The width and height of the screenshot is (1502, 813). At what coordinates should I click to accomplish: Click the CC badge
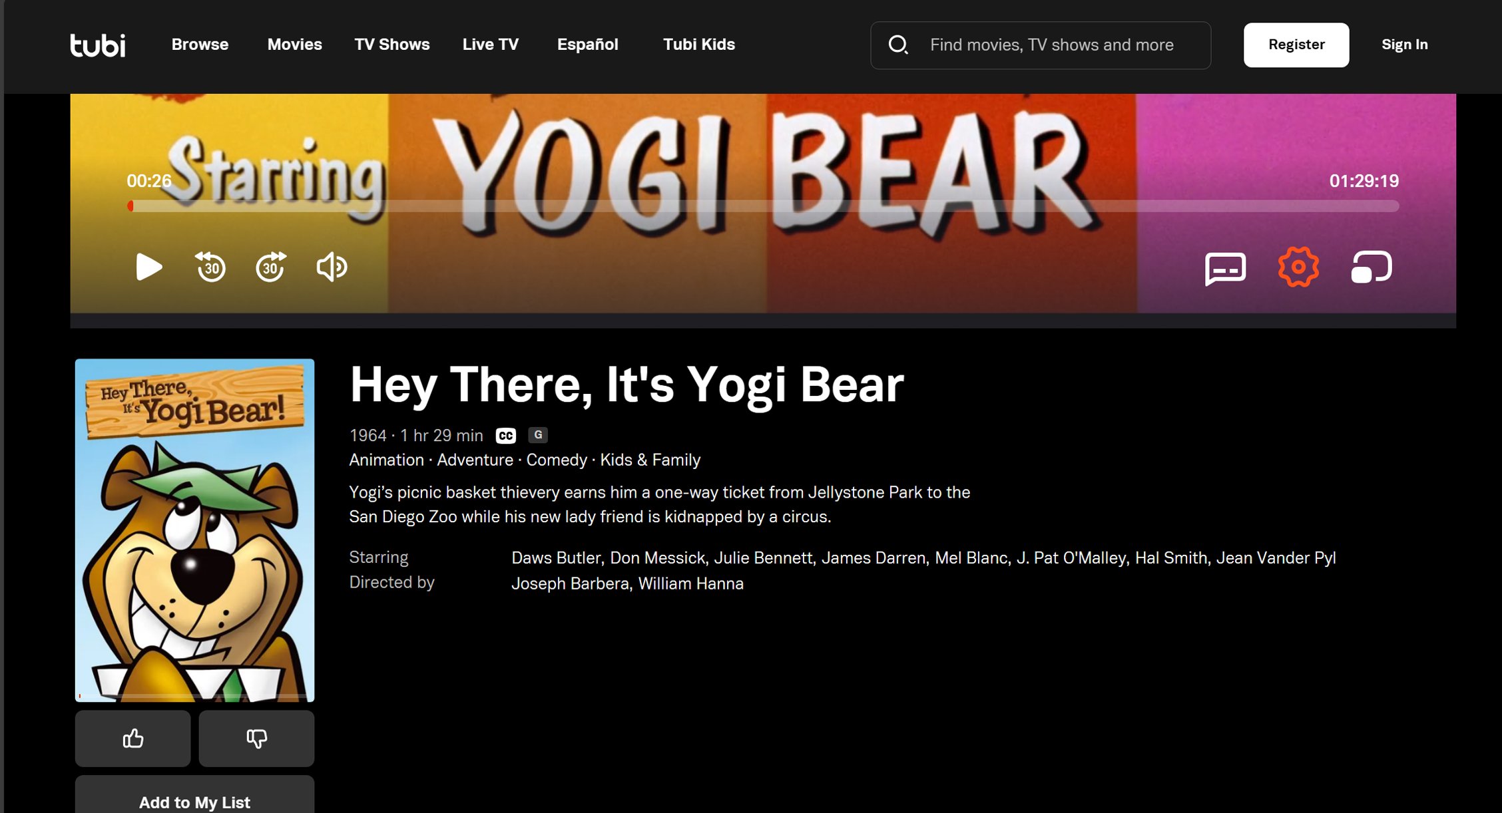pyautogui.click(x=506, y=436)
